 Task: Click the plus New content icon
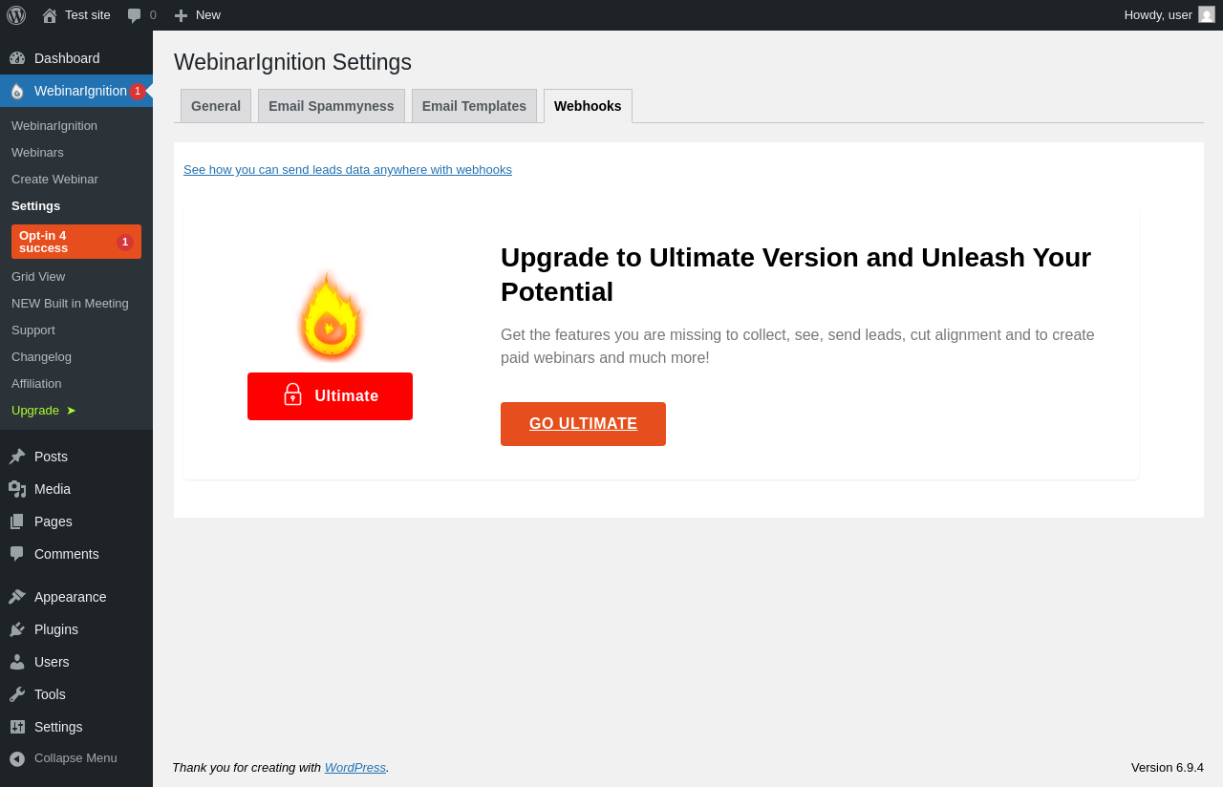(181, 15)
